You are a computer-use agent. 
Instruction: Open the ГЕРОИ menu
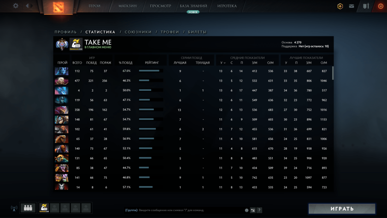[x=94, y=6]
